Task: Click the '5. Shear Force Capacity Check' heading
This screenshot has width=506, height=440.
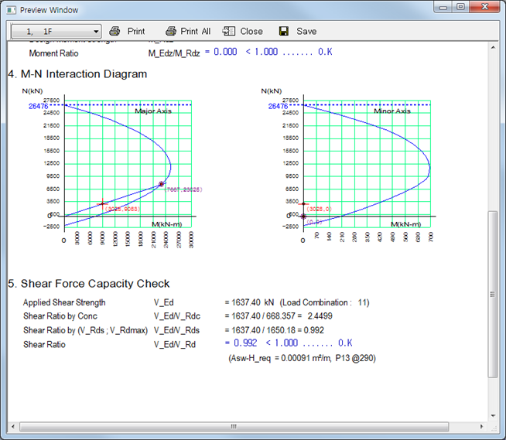Action: point(89,284)
